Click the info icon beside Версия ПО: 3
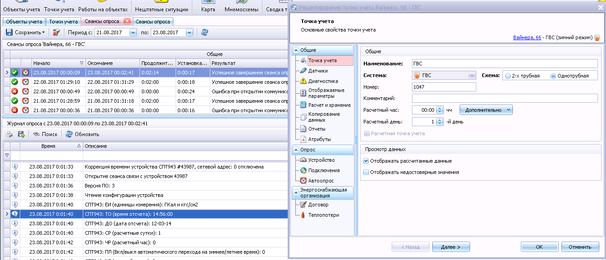The image size is (606, 260). [15, 186]
